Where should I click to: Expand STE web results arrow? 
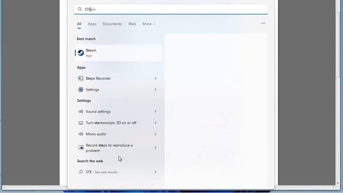(x=155, y=172)
